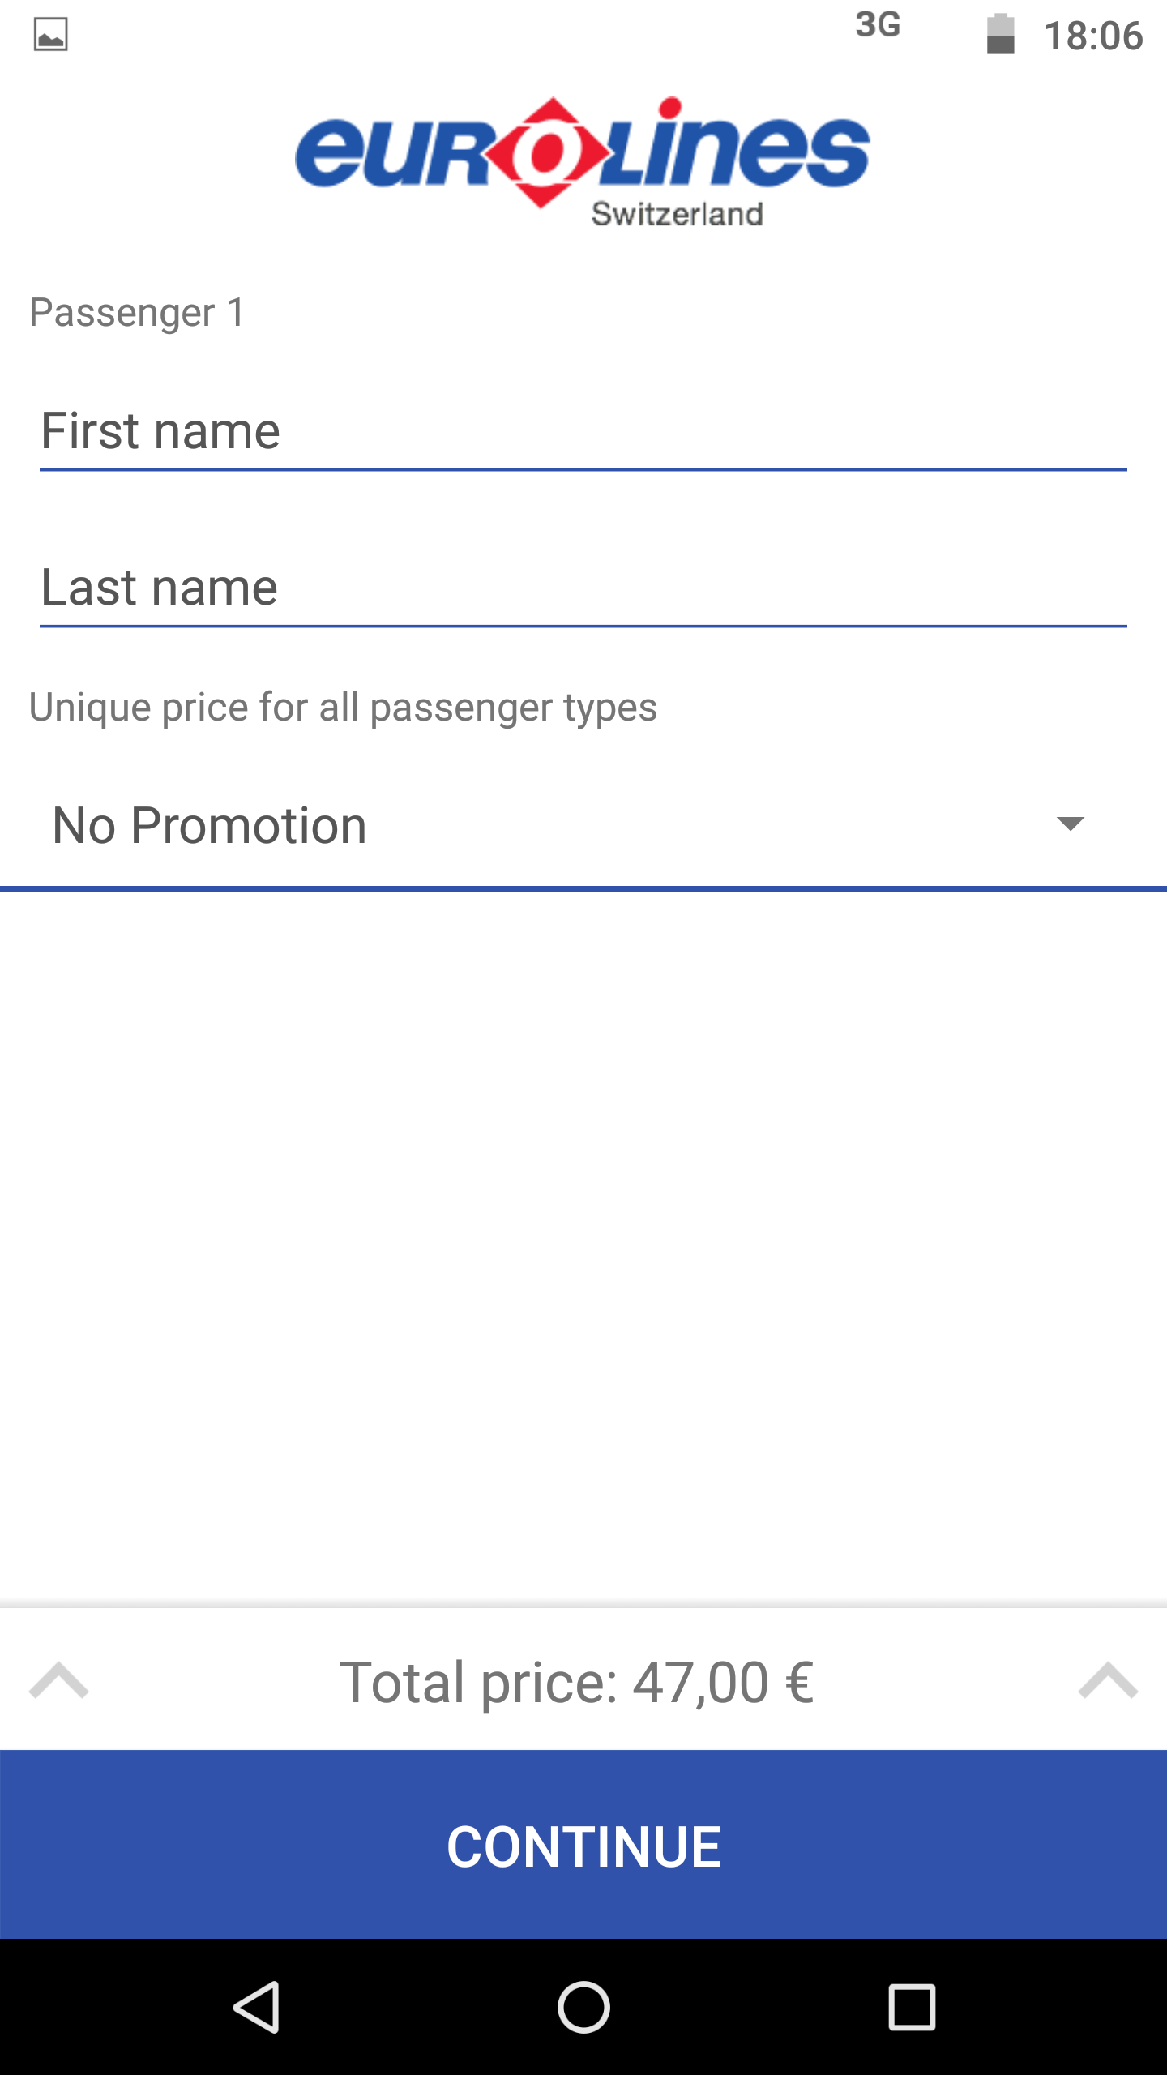The width and height of the screenshot is (1167, 2075).
Task: Tap the 18:06 clock in status bar
Action: point(1092,36)
